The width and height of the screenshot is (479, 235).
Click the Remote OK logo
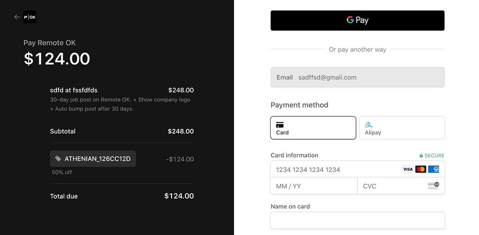[x=30, y=17]
